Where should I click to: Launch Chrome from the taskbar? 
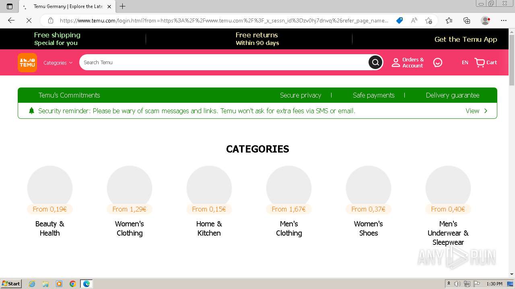[73, 284]
